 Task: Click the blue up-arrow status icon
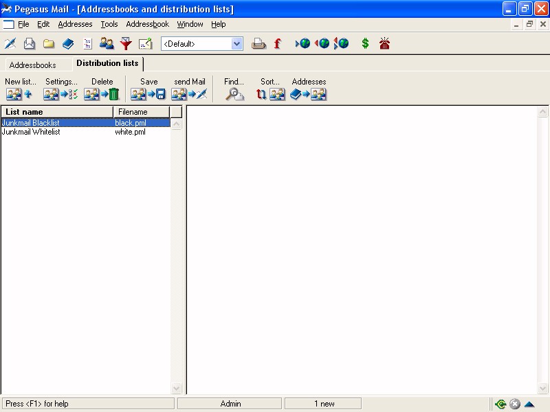coord(529,404)
